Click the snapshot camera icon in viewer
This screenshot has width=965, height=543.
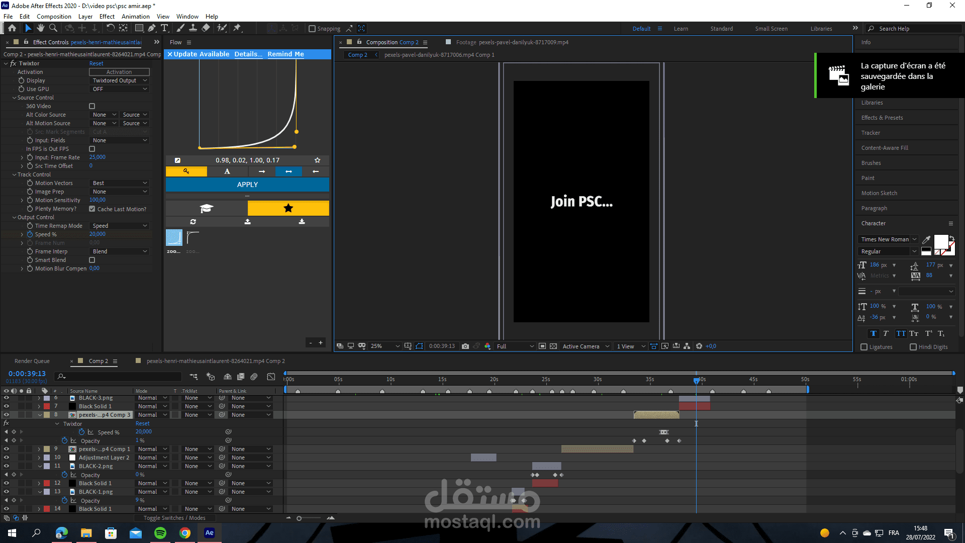coord(465,346)
